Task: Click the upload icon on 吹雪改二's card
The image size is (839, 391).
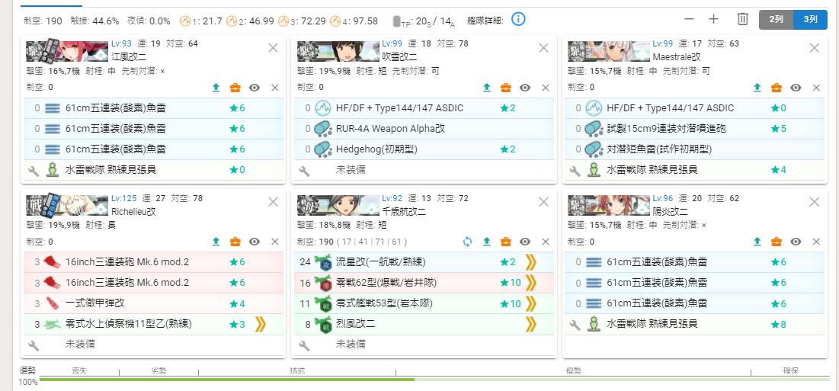Action: click(x=487, y=88)
